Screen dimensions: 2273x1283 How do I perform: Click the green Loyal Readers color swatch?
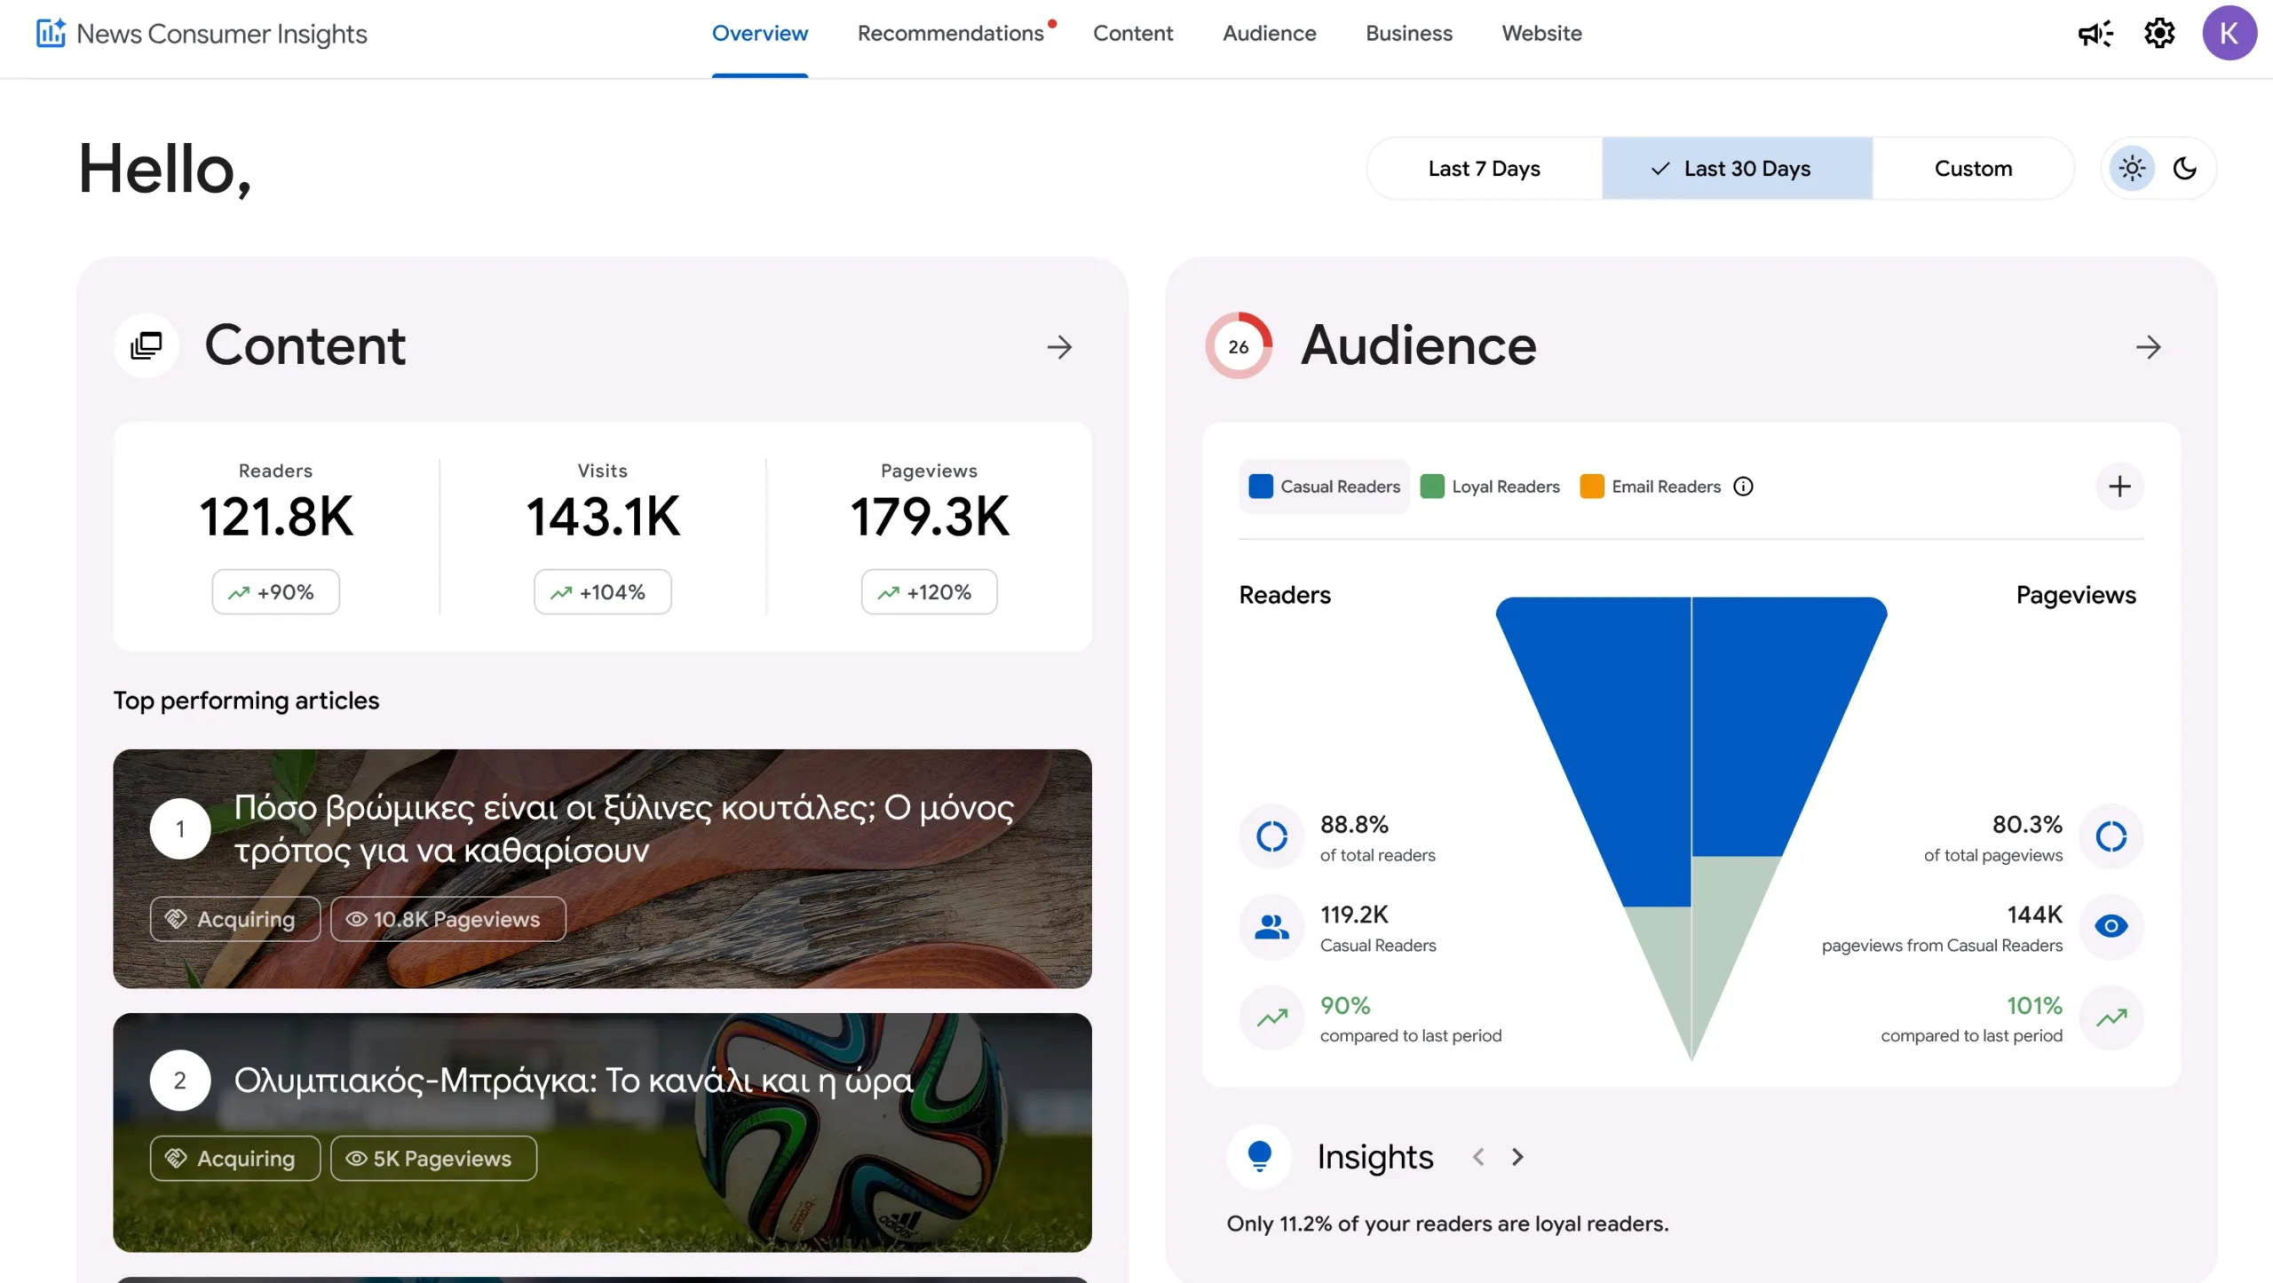pos(1431,487)
